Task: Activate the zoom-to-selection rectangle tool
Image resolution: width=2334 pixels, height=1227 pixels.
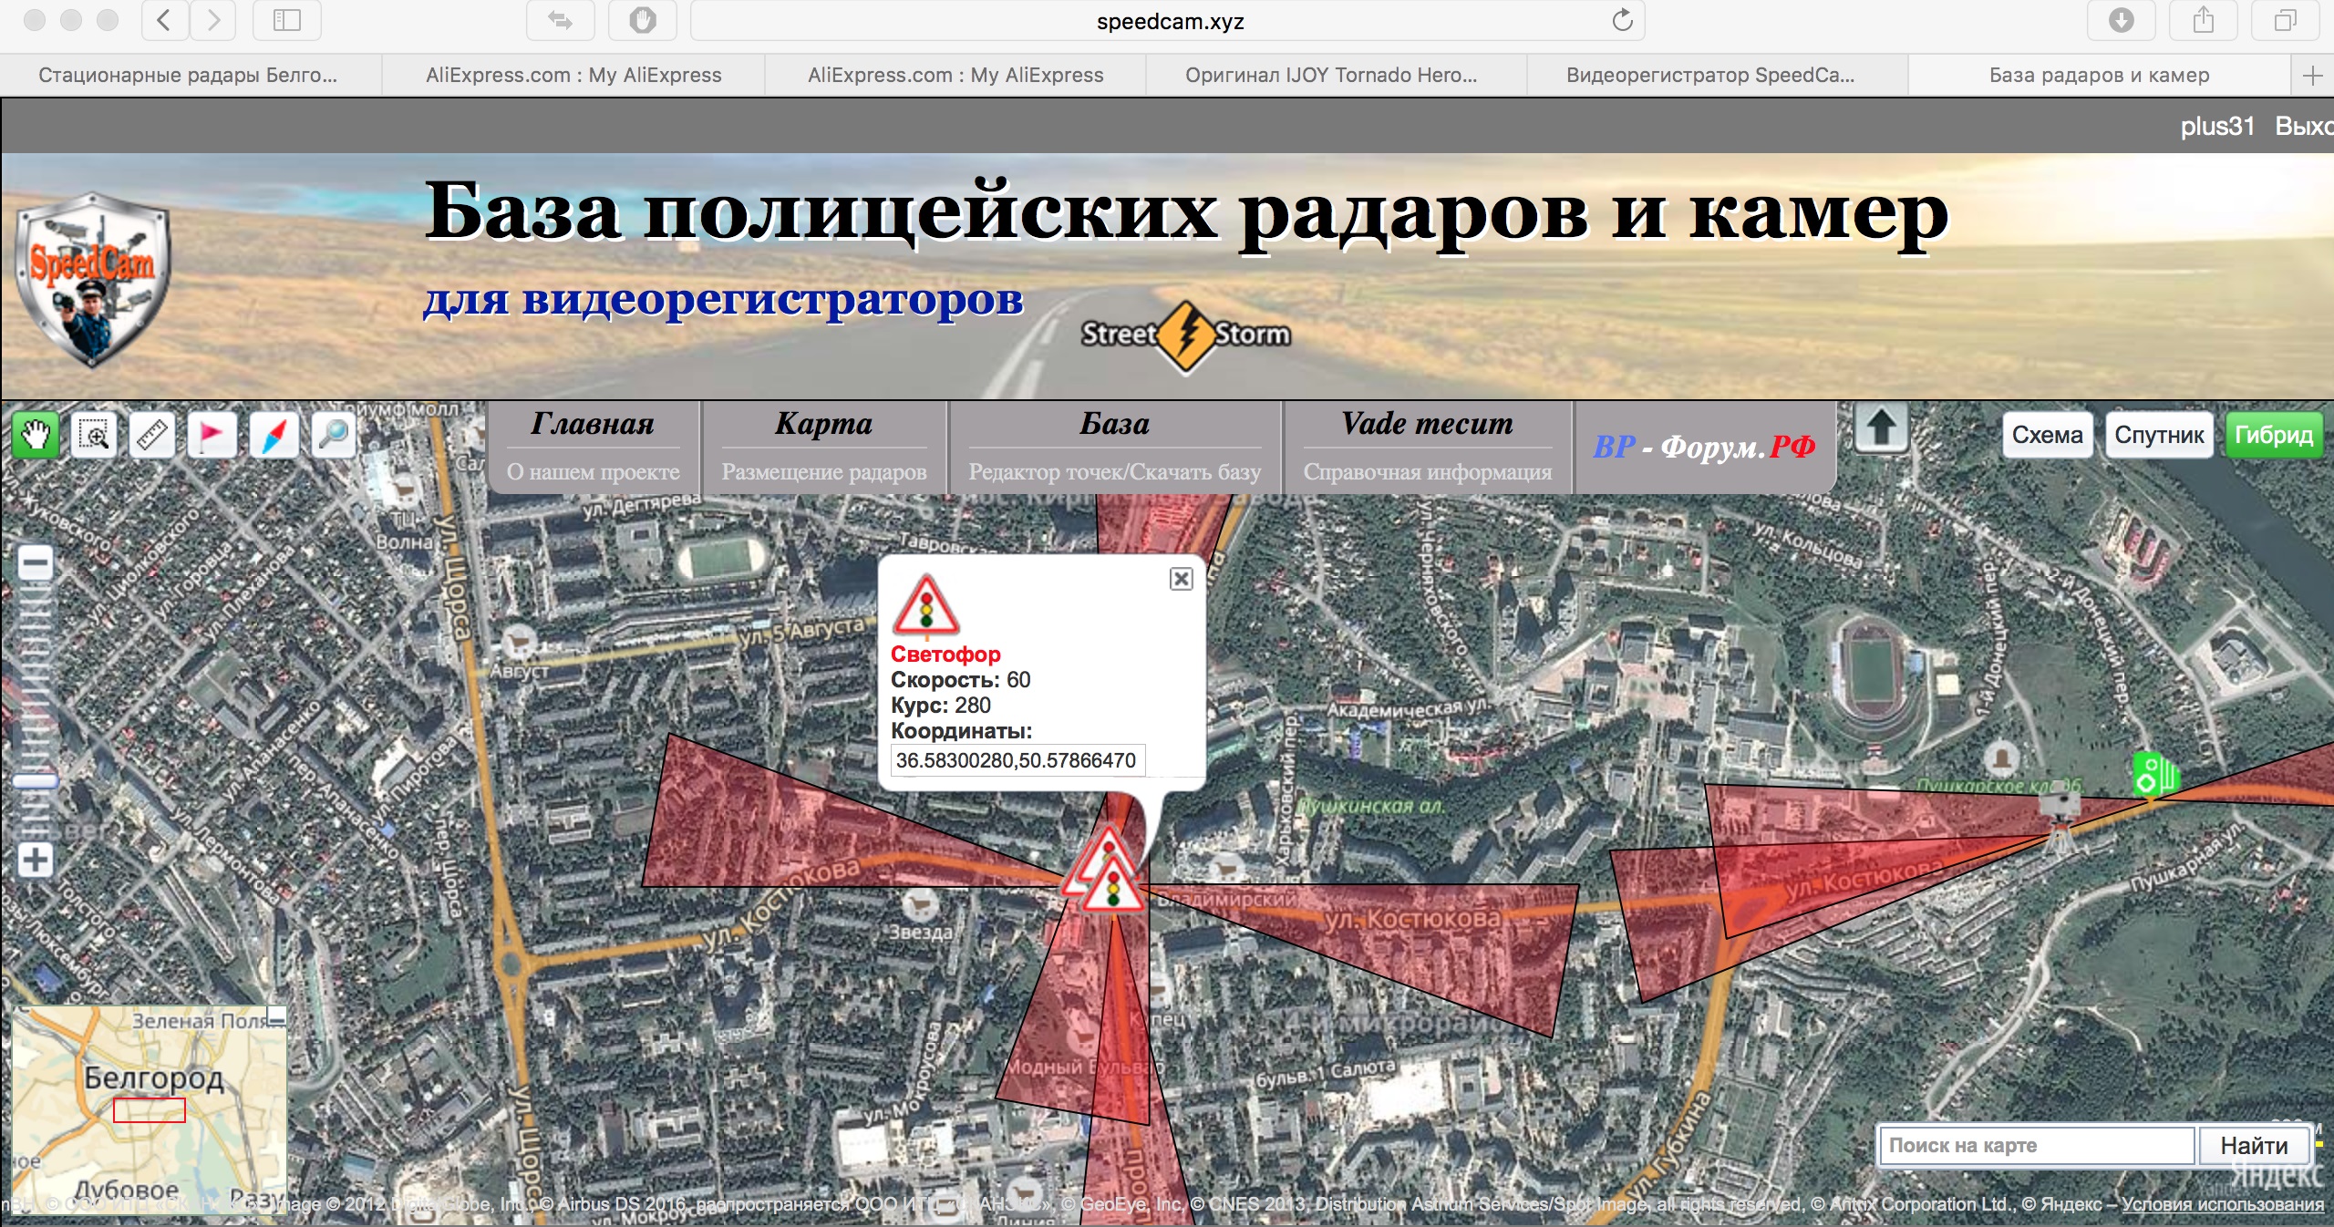Action: coord(94,435)
